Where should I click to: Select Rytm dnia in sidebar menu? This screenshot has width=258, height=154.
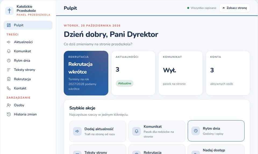pos(28,60)
